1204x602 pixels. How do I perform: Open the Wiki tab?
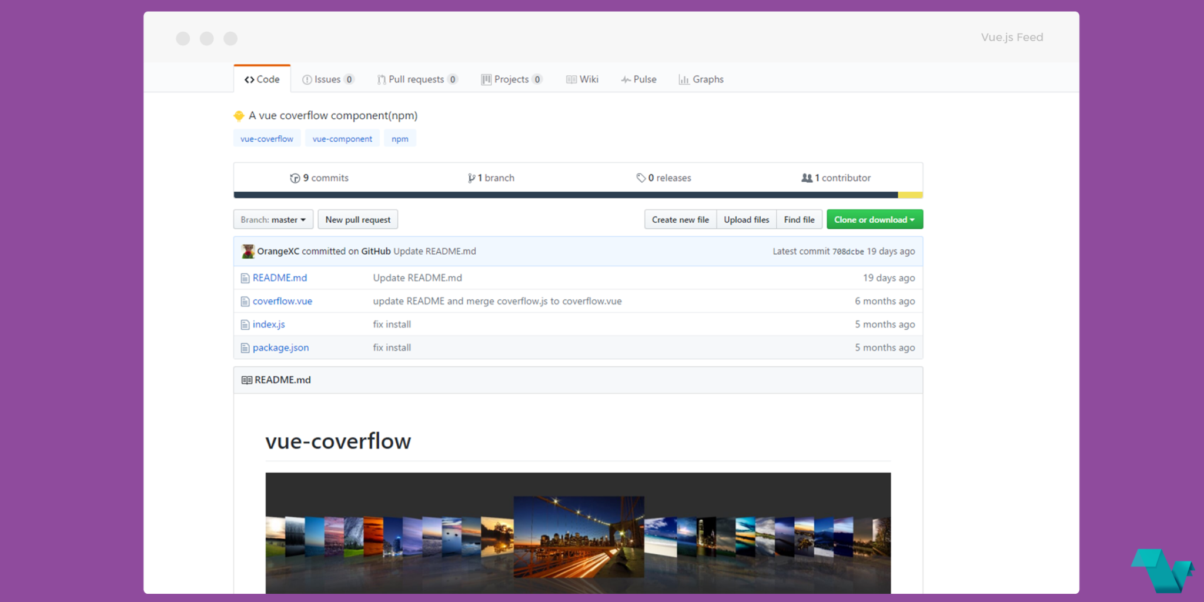582,79
